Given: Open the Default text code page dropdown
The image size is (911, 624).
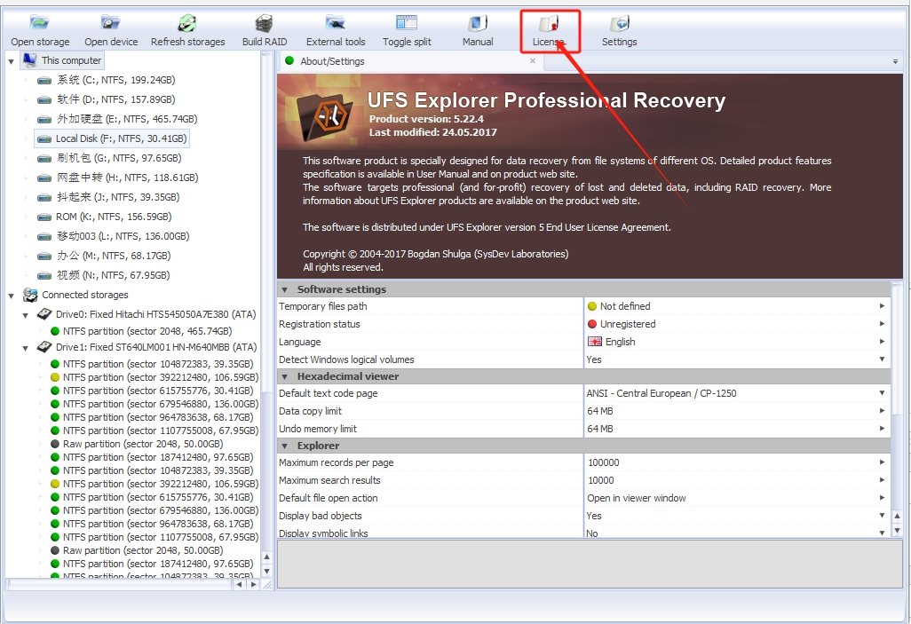Looking at the screenshot, I should tap(882, 393).
